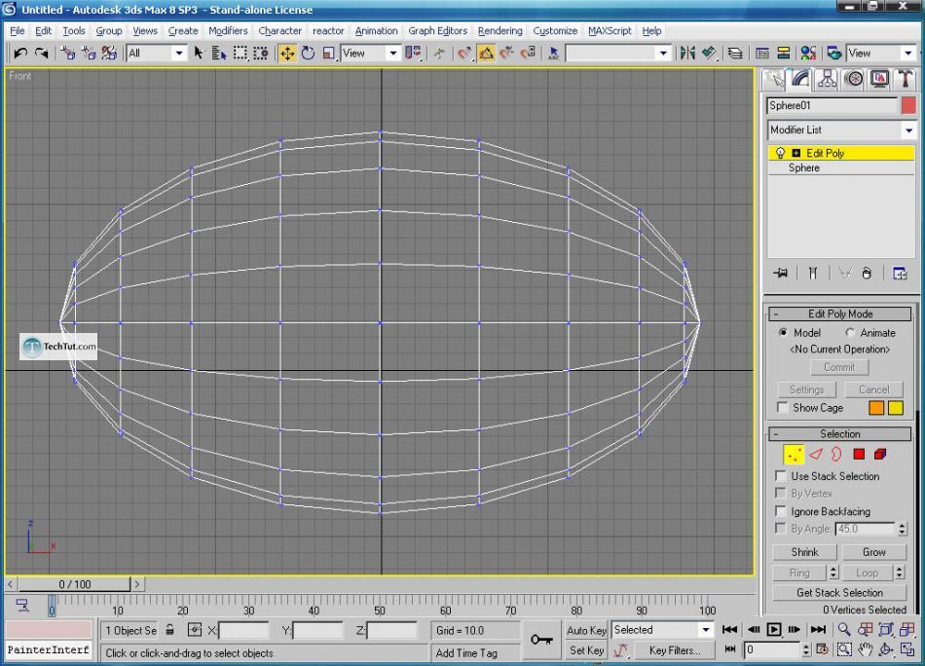
Task: Open the Customize menu
Action: (555, 31)
